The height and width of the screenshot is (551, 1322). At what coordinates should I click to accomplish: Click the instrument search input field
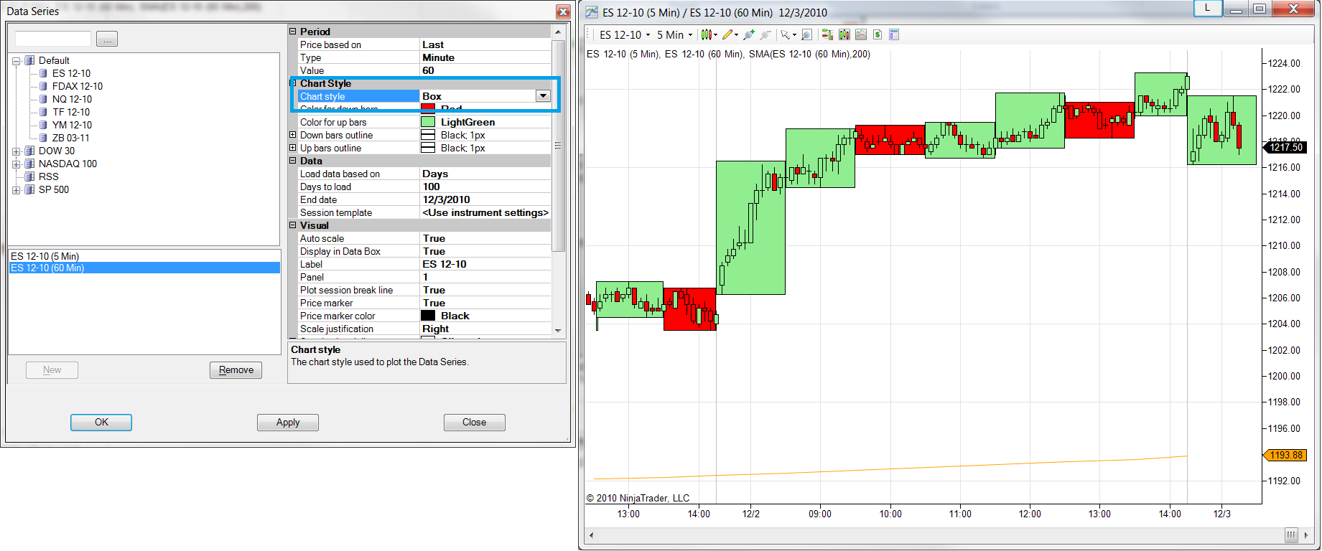53,39
